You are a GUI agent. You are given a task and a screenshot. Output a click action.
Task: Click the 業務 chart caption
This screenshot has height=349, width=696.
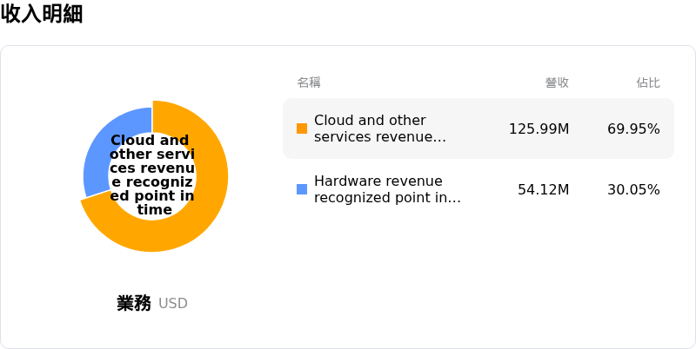(x=134, y=303)
